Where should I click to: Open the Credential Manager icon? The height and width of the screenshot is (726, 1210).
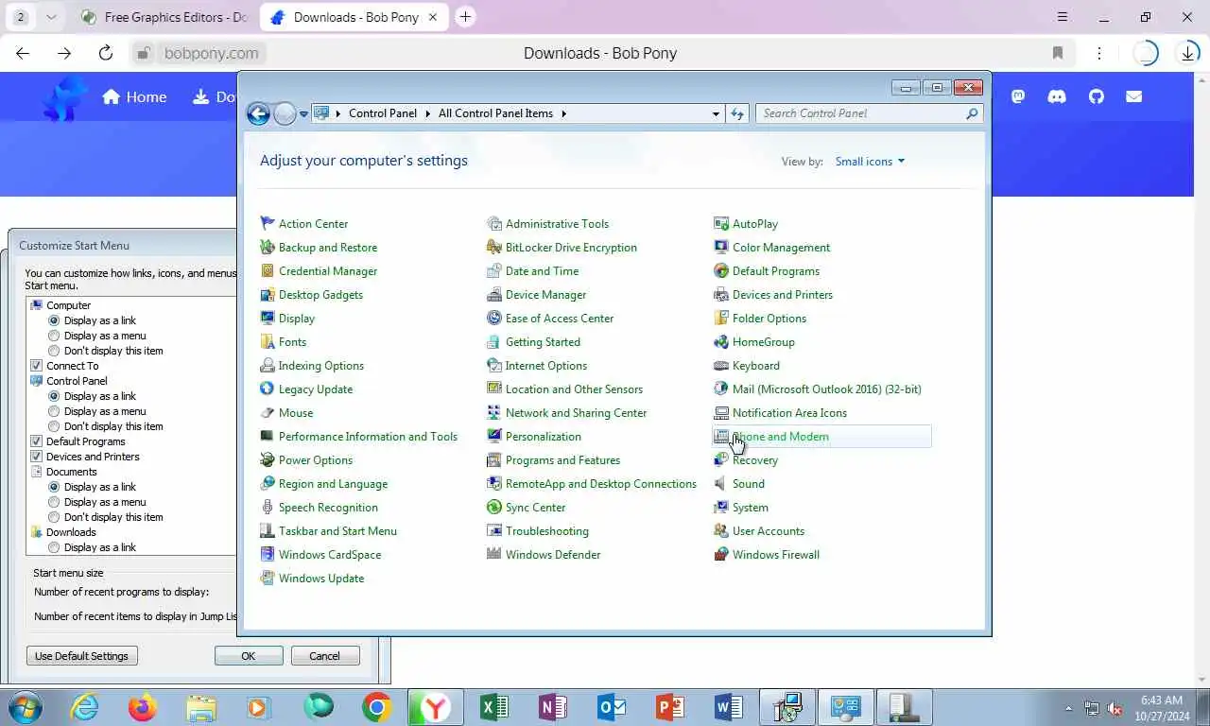[x=268, y=271]
